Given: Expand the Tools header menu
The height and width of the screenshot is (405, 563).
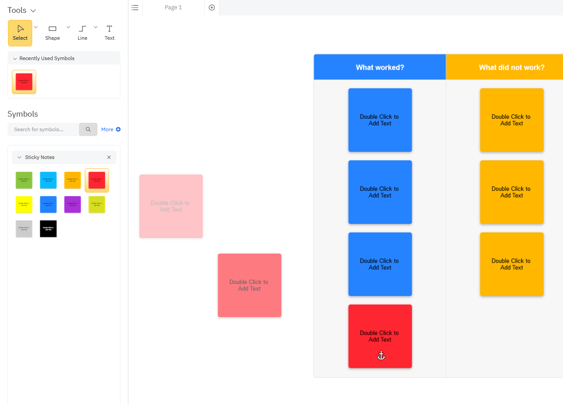Looking at the screenshot, I should tap(33, 10).
